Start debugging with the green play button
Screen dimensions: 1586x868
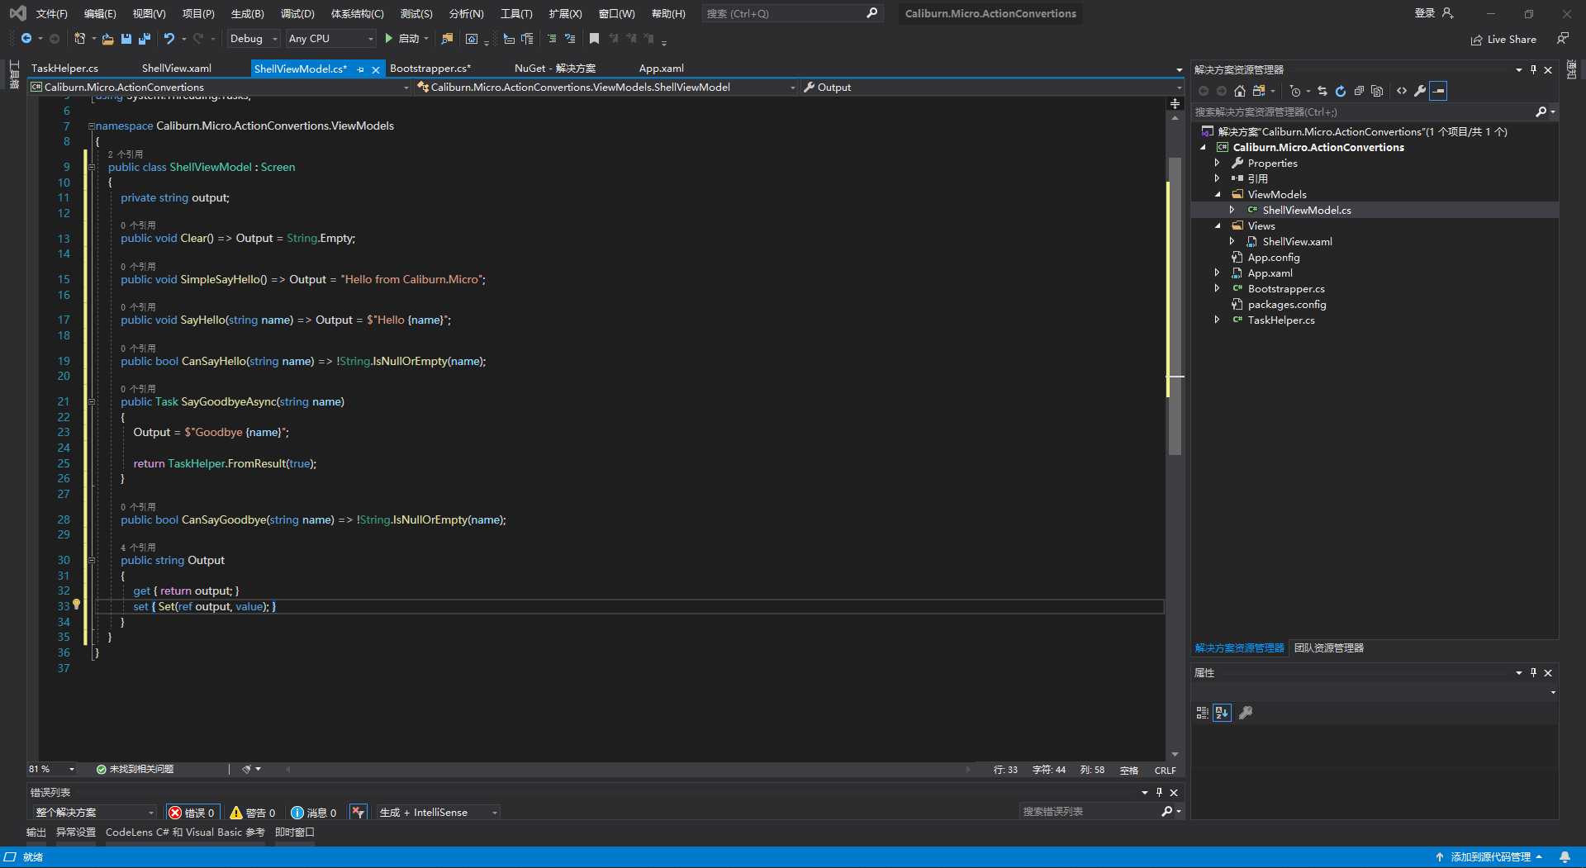point(388,39)
